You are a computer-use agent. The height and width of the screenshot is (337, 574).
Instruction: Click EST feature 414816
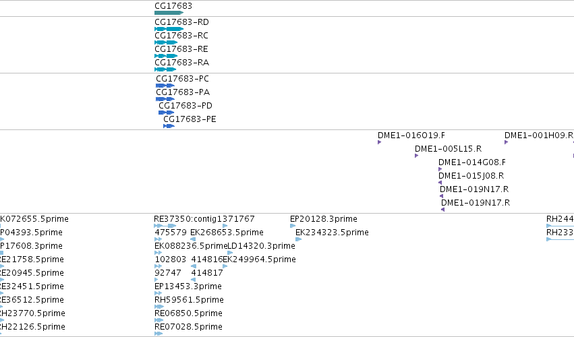(x=194, y=266)
